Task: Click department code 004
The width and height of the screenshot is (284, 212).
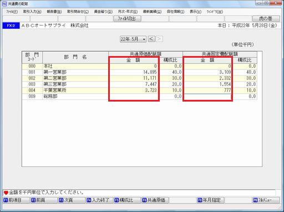Action: point(32,90)
